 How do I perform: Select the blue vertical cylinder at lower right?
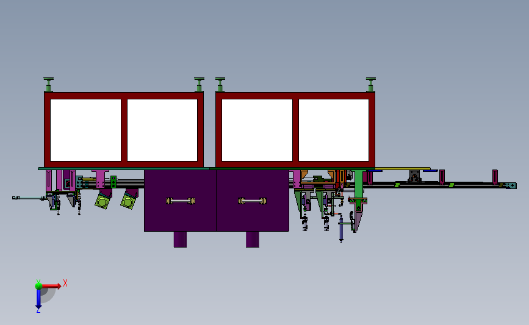341,229
